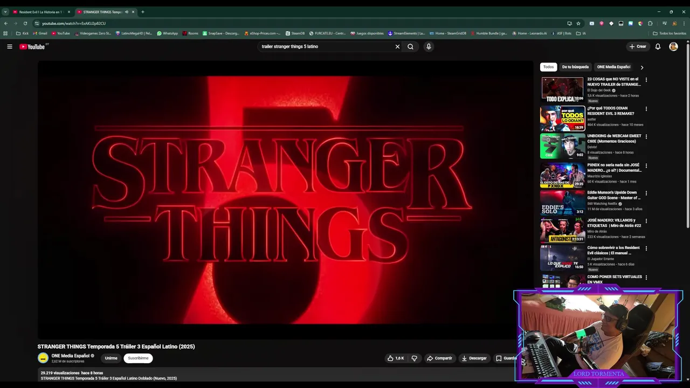
Task: Show more filter chips with arrow
Action: (641, 67)
